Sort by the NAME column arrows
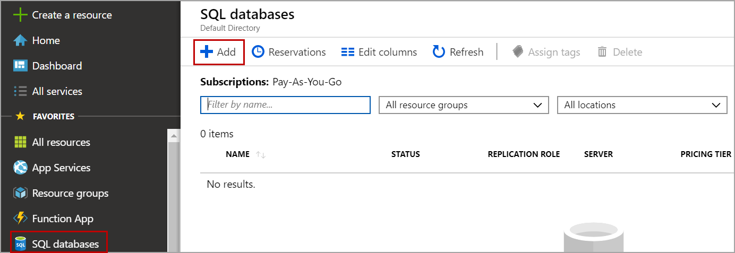The width and height of the screenshot is (735, 253). click(x=260, y=154)
